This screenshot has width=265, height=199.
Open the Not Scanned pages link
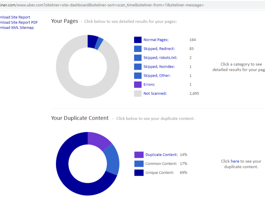coord(155,94)
